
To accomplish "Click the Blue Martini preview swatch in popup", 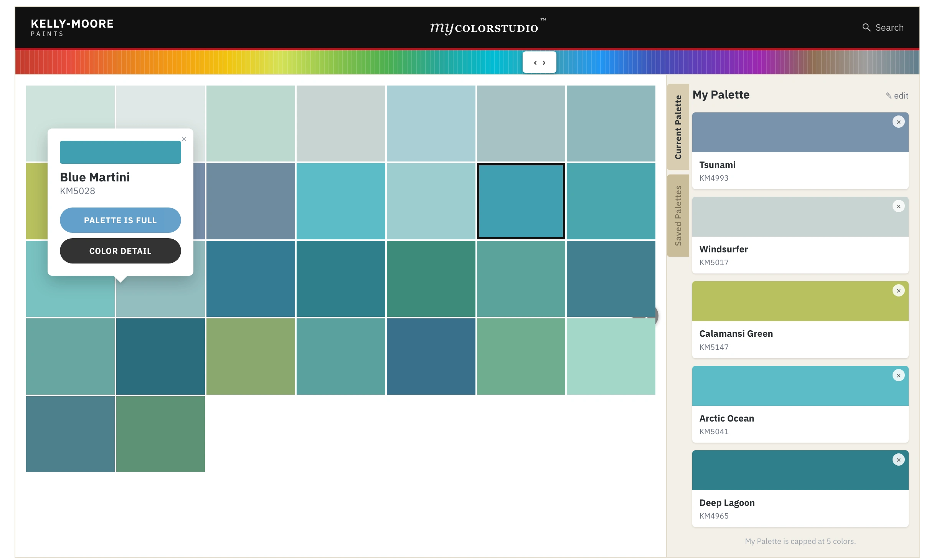I will coord(120,152).
